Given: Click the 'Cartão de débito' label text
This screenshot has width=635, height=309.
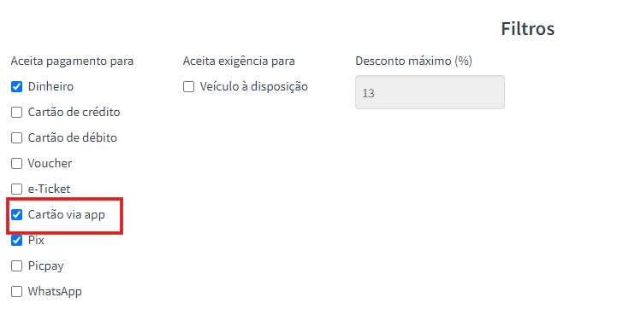Looking at the screenshot, I should [x=72, y=137].
